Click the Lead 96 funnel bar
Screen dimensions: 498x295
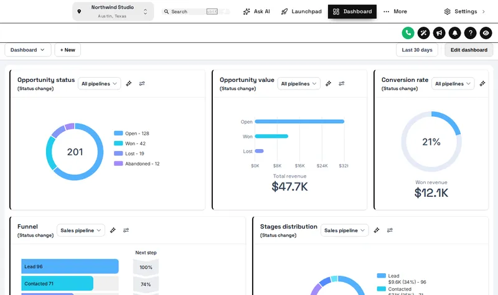point(70,266)
